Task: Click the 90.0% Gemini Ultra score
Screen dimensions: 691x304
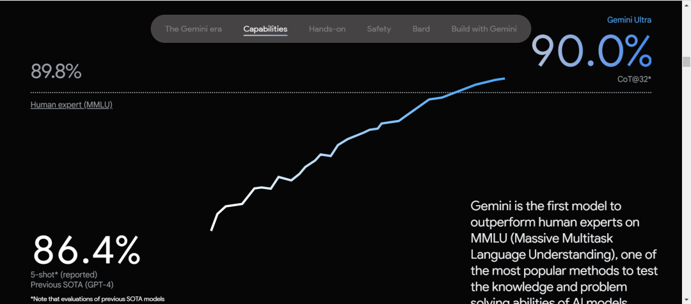Action: point(591,51)
